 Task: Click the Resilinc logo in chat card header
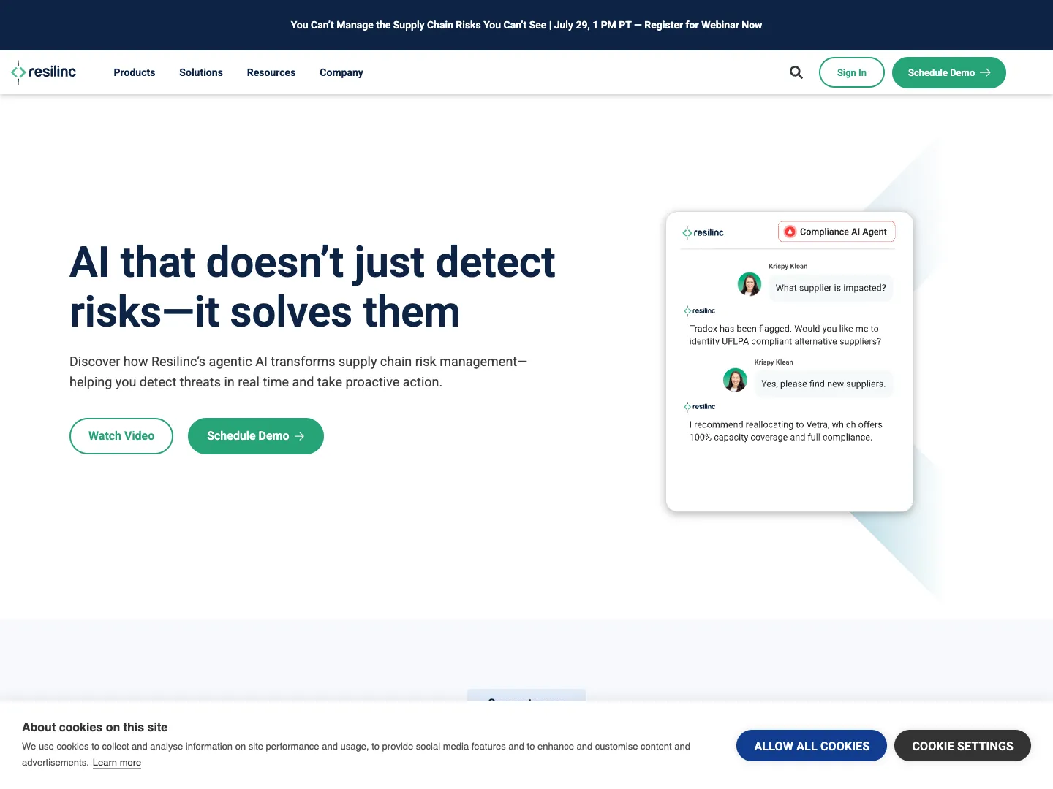coord(703,232)
